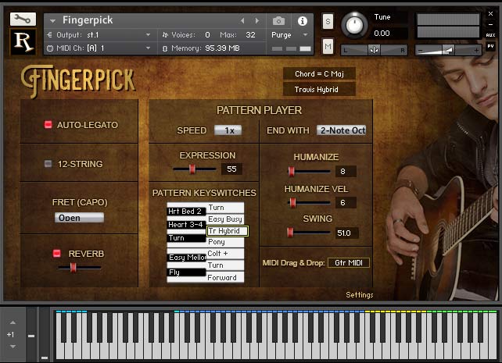Viewport: 502px width, 363px height.
Task: Toggle the AUTO-LEGATO switch
Action: click(x=48, y=125)
